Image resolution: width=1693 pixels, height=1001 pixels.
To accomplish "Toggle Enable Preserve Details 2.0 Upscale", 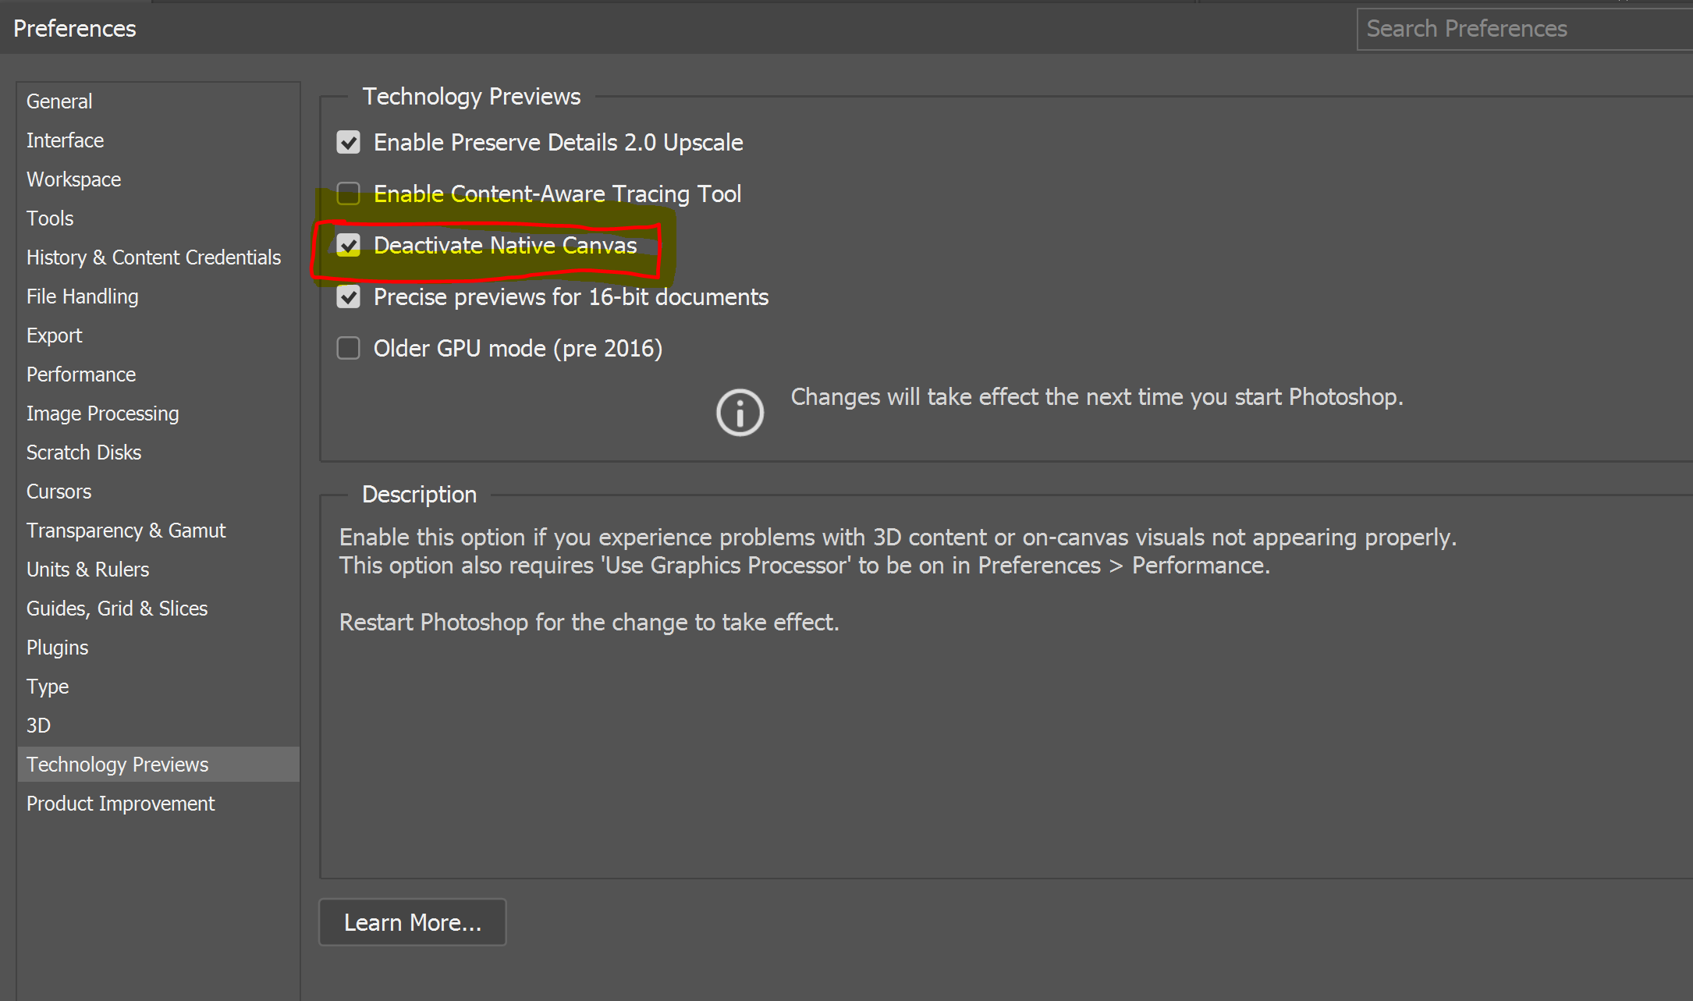I will (x=349, y=140).
